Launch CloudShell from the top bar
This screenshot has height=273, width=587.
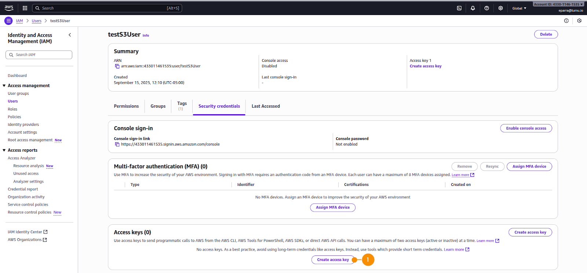(459, 8)
